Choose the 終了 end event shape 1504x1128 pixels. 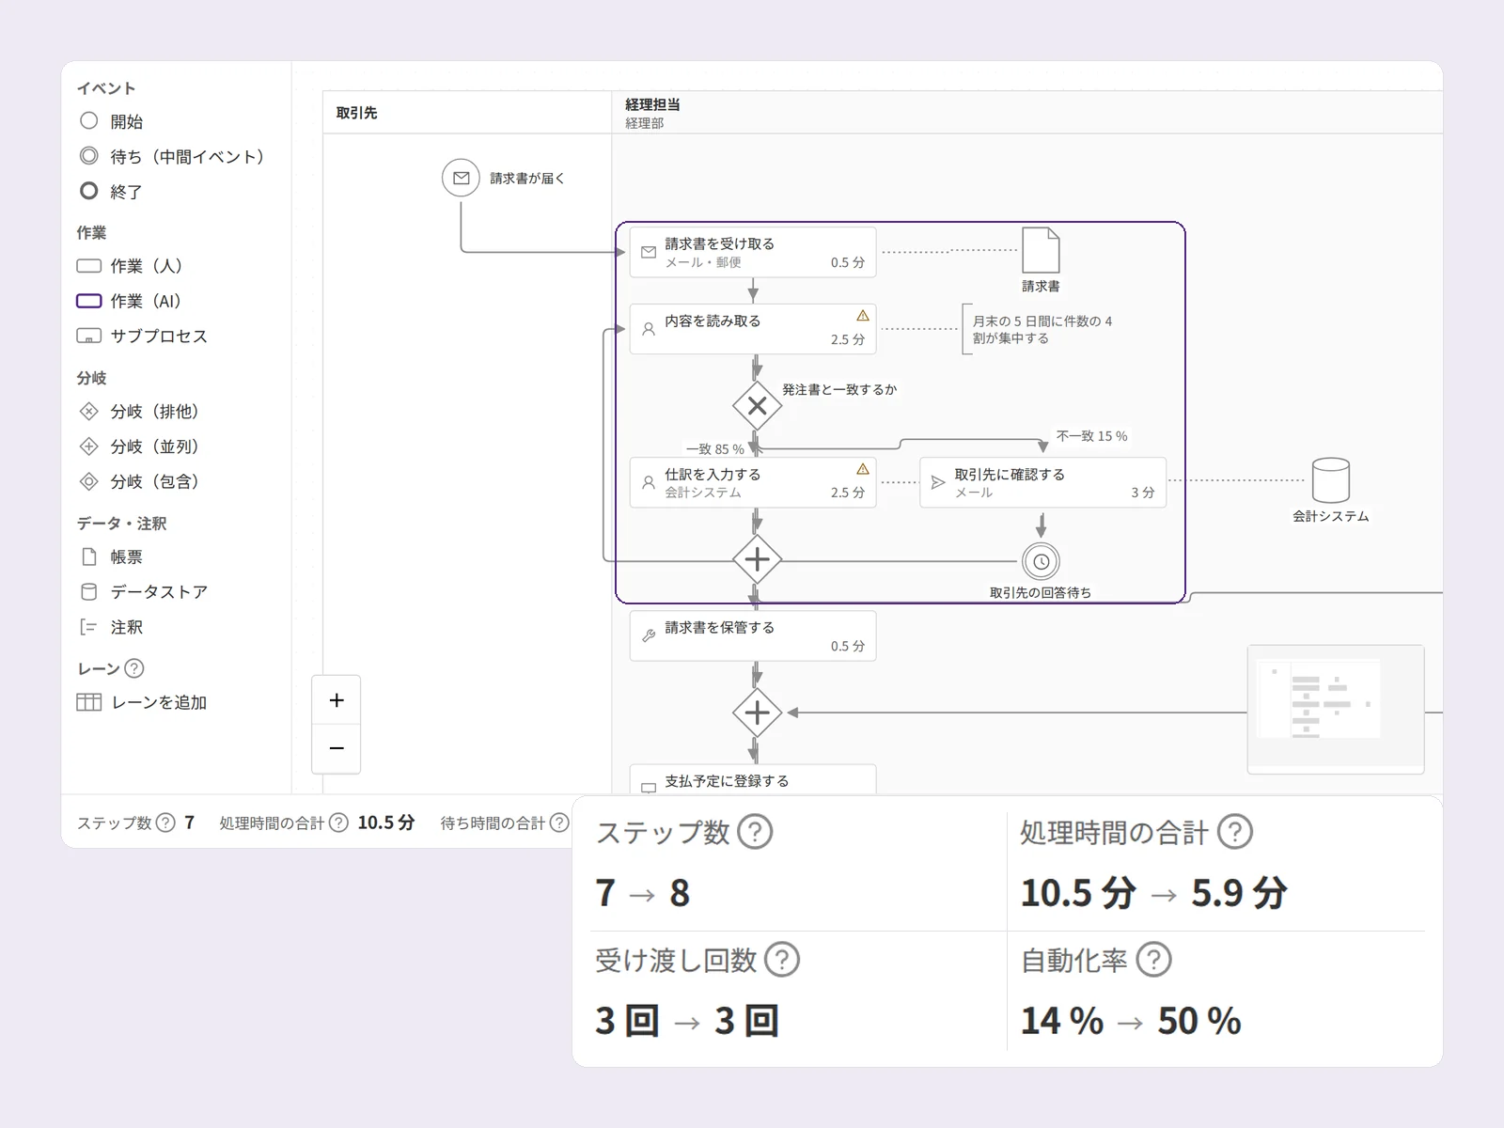pyautogui.click(x=111, y=191)
